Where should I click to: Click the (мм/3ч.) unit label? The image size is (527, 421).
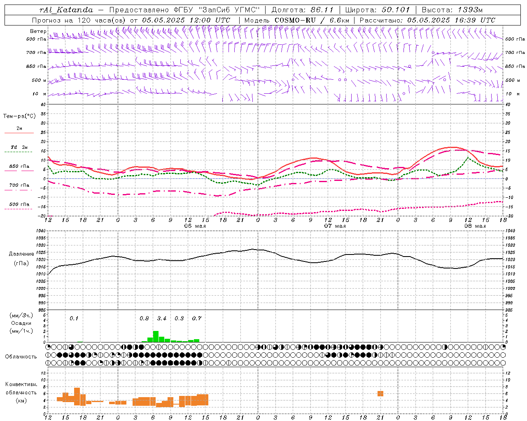click(x=21, y=316)
